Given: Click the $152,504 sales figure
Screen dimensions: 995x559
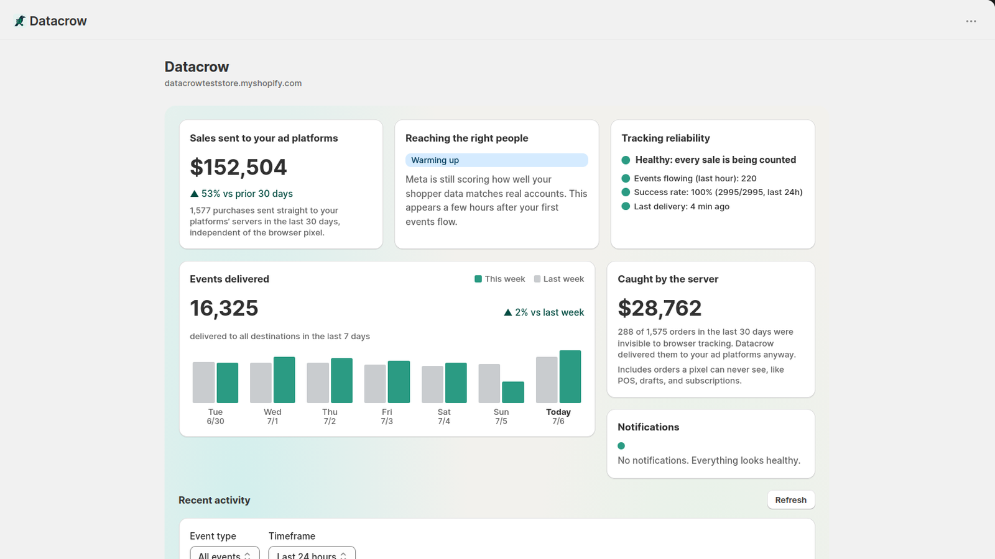Looking at the screenshot, I should tap(238, 167).
